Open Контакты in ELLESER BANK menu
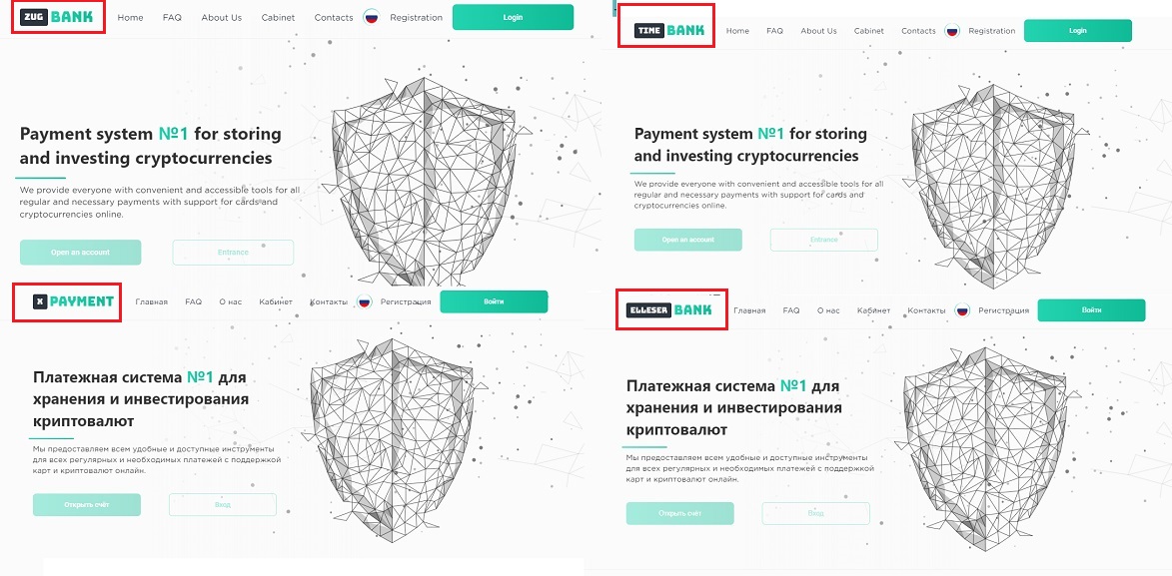The width and height of the screenshot is (1172, 576). coord(926,310)
